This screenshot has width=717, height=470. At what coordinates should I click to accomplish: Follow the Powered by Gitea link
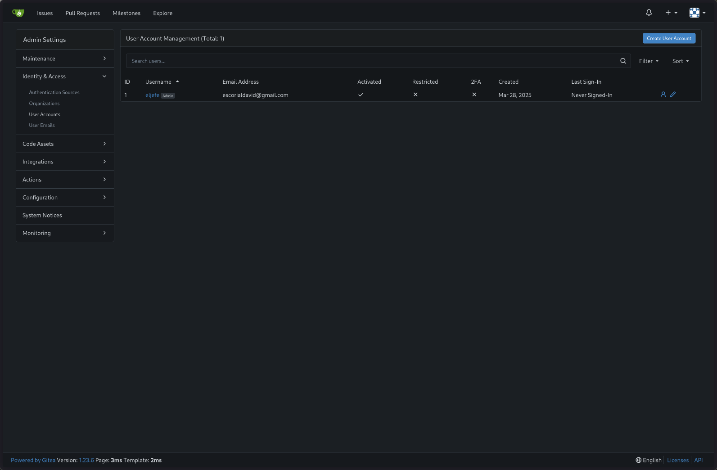(x=33, y=460)
